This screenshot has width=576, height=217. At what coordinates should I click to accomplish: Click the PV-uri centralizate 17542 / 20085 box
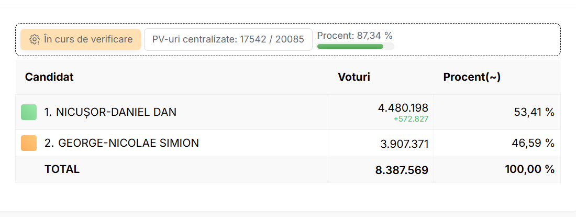tap(228, 39)
